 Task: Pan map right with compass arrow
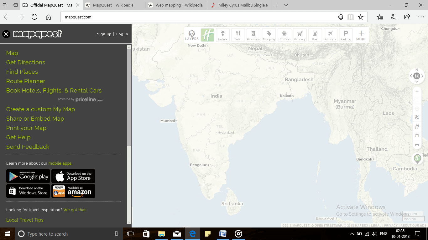[x=422, y=76]
